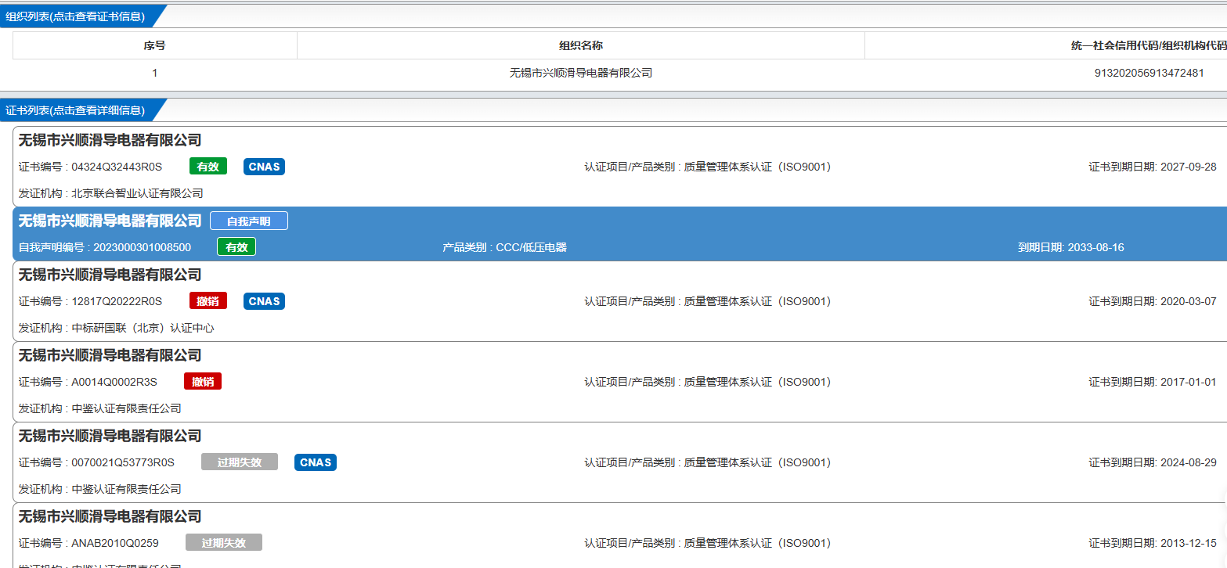Viewport: 1227px width, 568px height.
Task: Click the credit code 913202056913472481
Action: (x=1149, y=73)
